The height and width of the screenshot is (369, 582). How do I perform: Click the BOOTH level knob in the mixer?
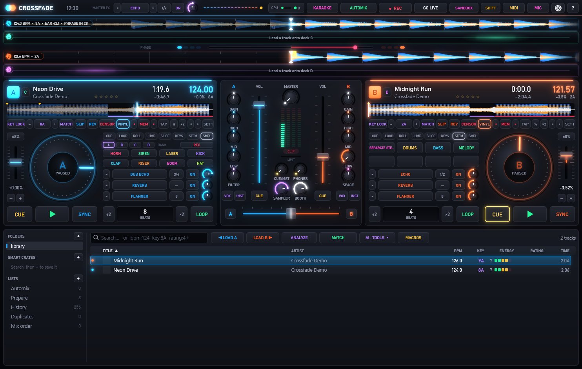point(300,189)
